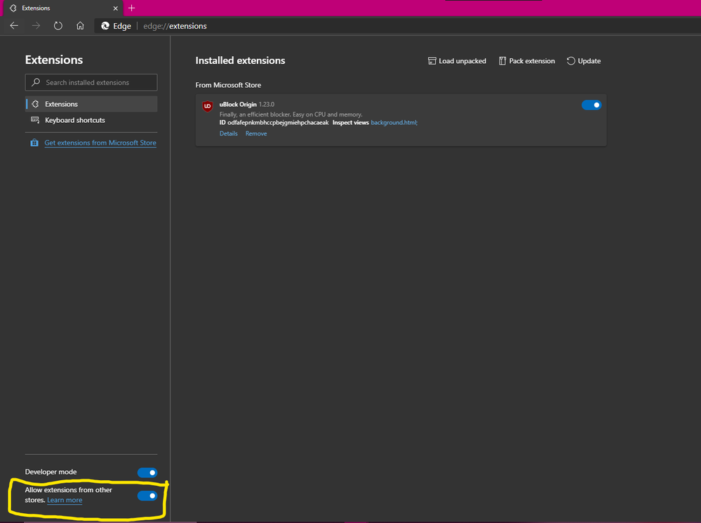Click the version number 1.23.0
Viewport: 701px width, 523px height.
(267, 104)
